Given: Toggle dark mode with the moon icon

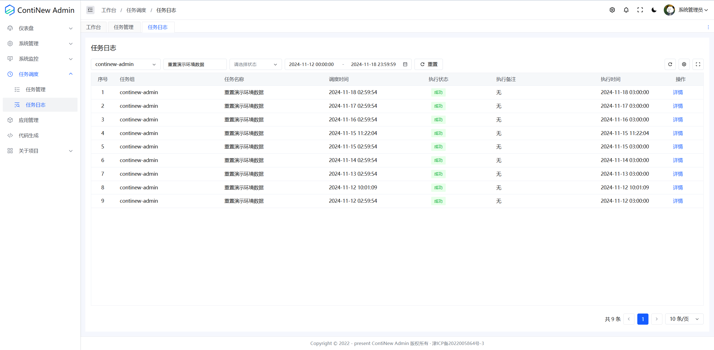Looking at the screenshot, I should pyautogui.click(x=654, y=10).
